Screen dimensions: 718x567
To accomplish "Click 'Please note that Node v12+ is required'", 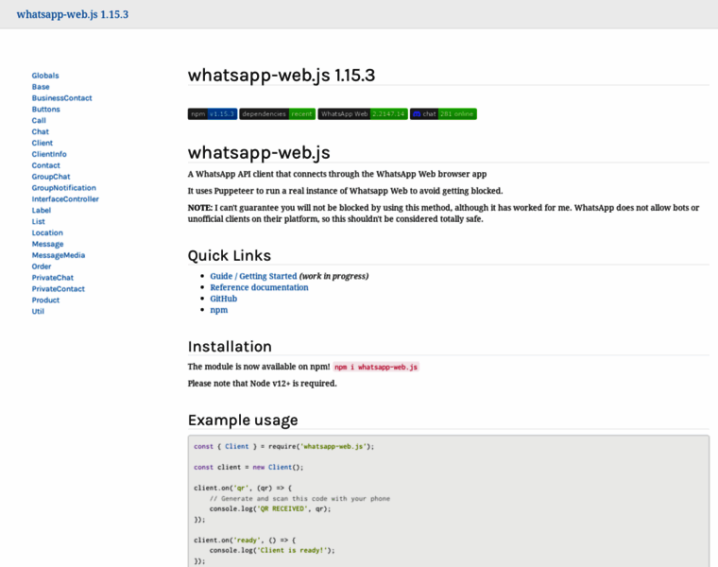I will tap(262, 384).
